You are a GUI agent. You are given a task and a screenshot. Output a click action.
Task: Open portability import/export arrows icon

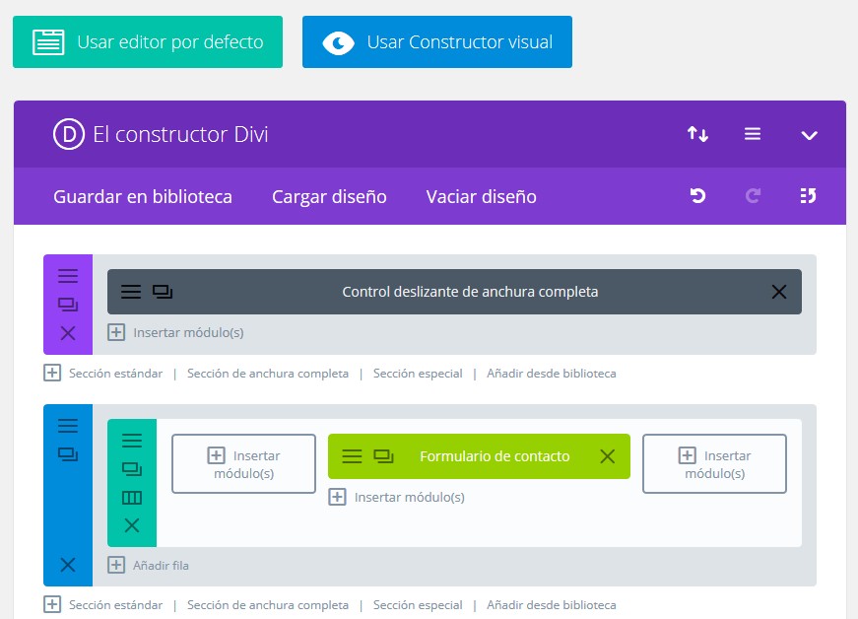coord(697,134)
